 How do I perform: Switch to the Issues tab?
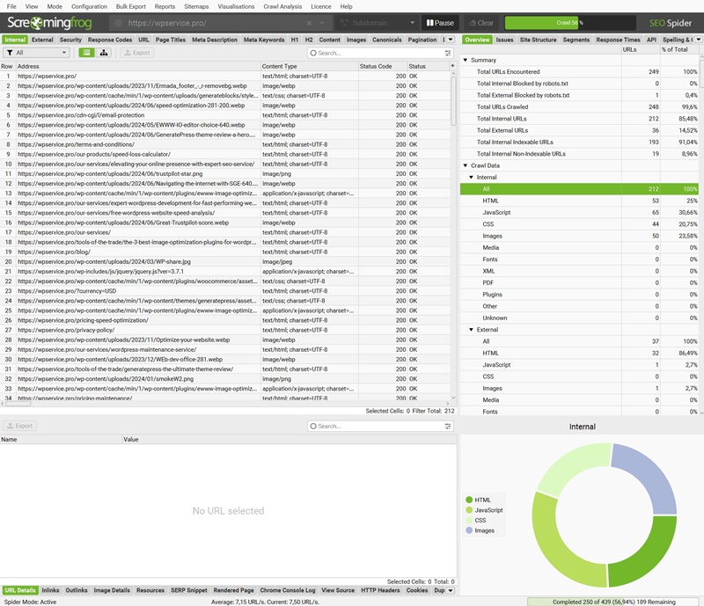[x=504, y=40]
